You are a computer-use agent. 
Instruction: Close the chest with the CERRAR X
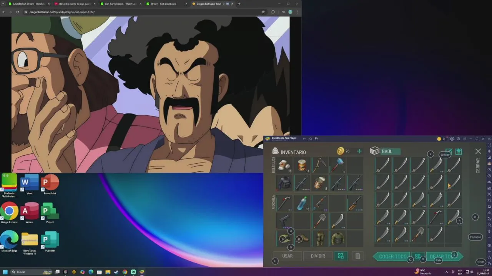478,152
